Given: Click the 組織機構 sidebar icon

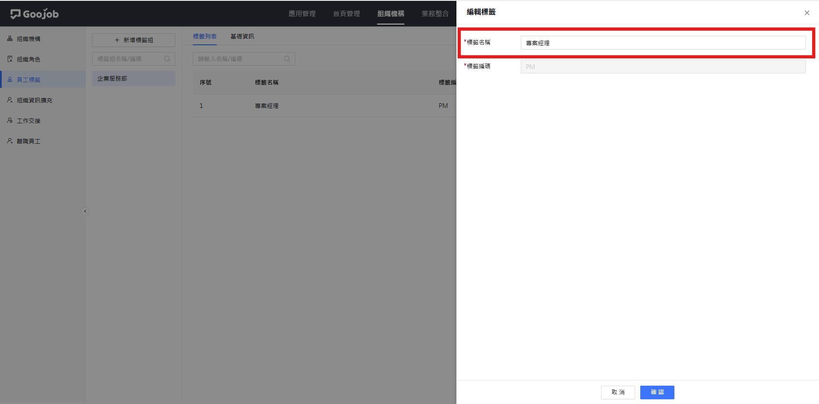Looking at the screenshot, I should [x=10, y=38].
